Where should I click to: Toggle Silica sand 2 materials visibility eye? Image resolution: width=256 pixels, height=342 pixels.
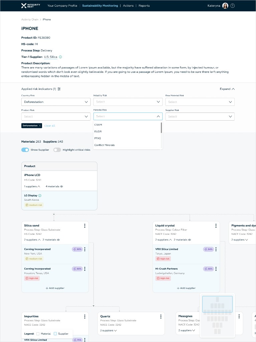click(58, 240)
